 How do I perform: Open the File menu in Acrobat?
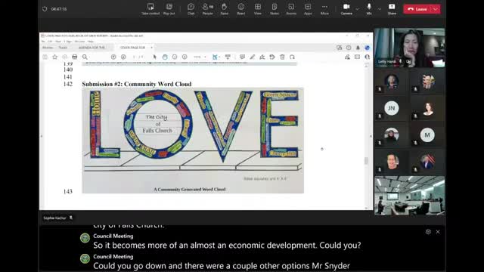click(43, 42)
